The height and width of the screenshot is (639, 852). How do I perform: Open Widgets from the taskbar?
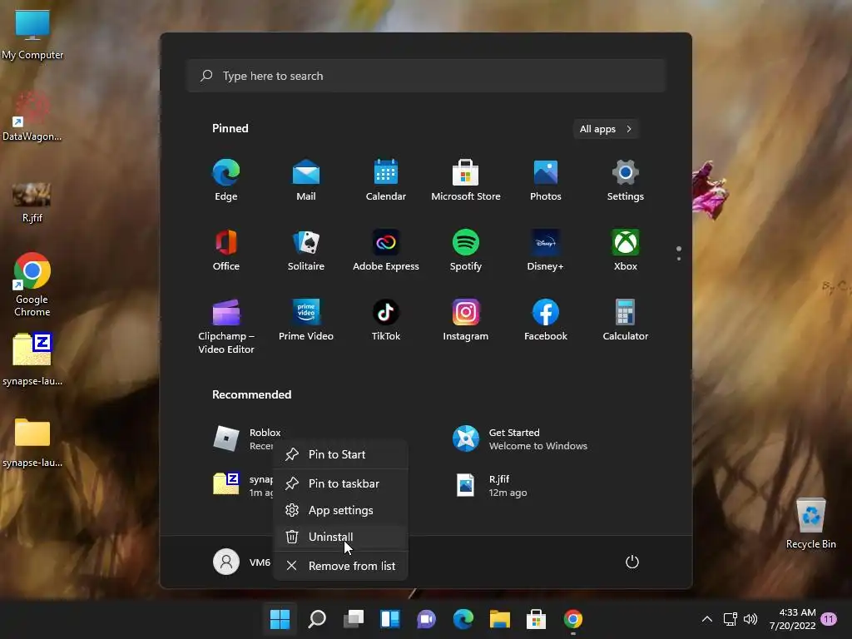click(389, 619)
